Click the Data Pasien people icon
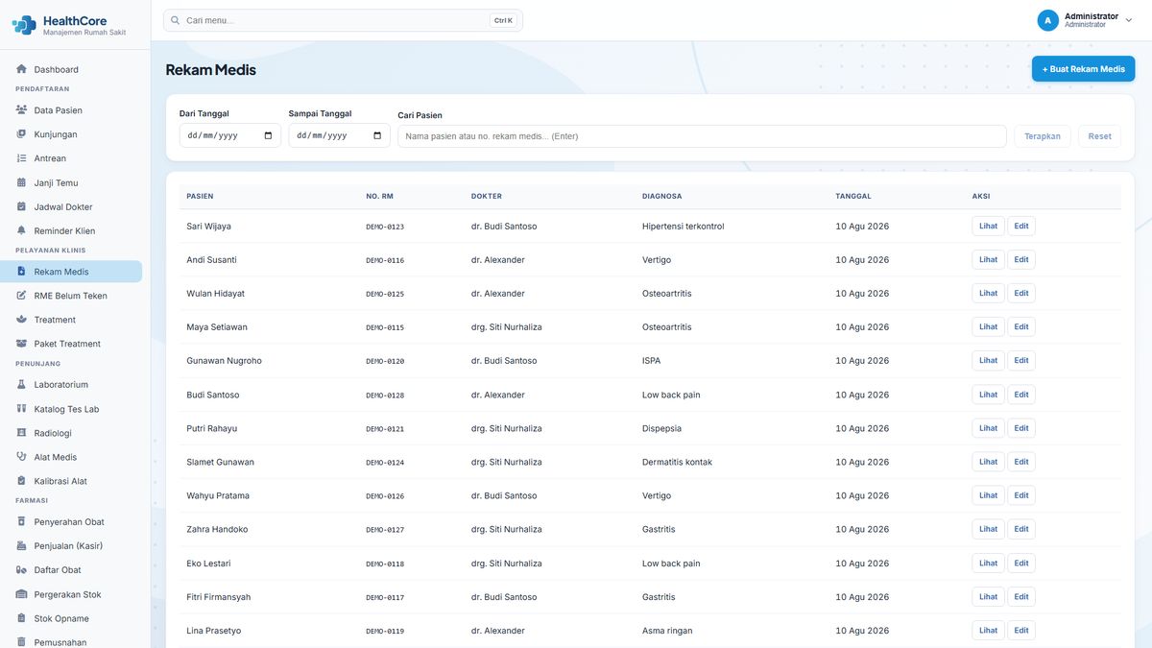 tap(21, 109)
